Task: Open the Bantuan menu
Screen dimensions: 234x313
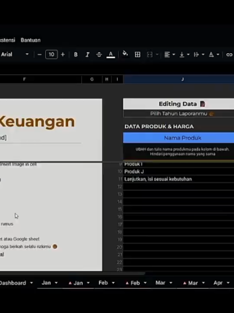Action: pyautogui.click(x=31, y=40)
